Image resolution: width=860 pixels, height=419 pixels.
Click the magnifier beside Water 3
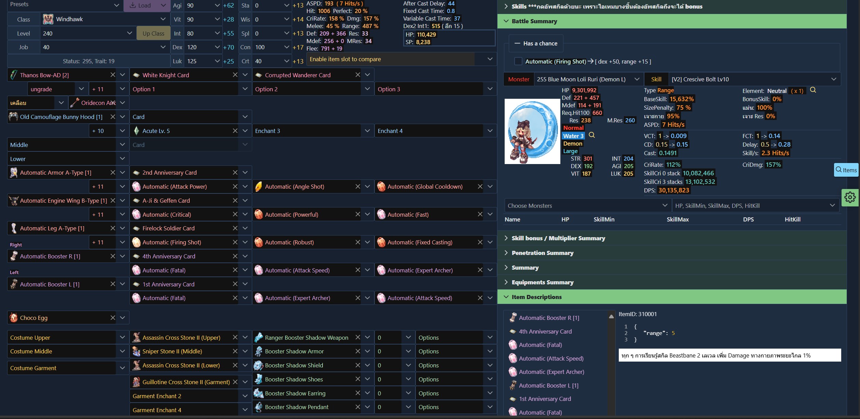(x=592, y=135)
